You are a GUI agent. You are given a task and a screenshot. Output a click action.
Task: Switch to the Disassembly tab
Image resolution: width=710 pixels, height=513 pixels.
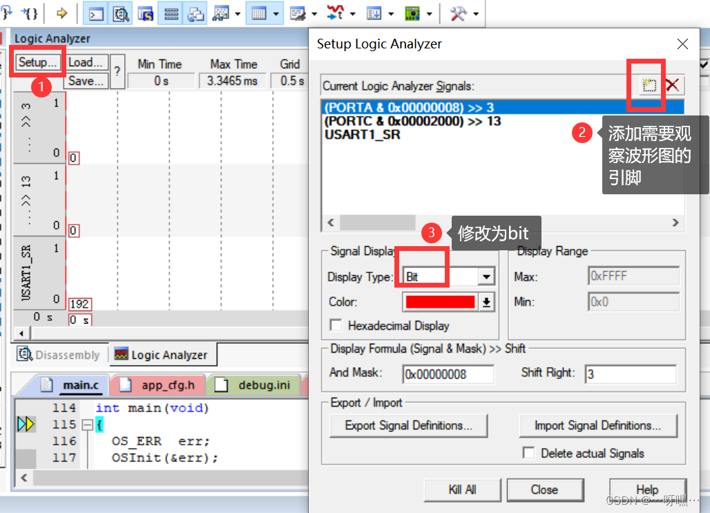[59, 355]
